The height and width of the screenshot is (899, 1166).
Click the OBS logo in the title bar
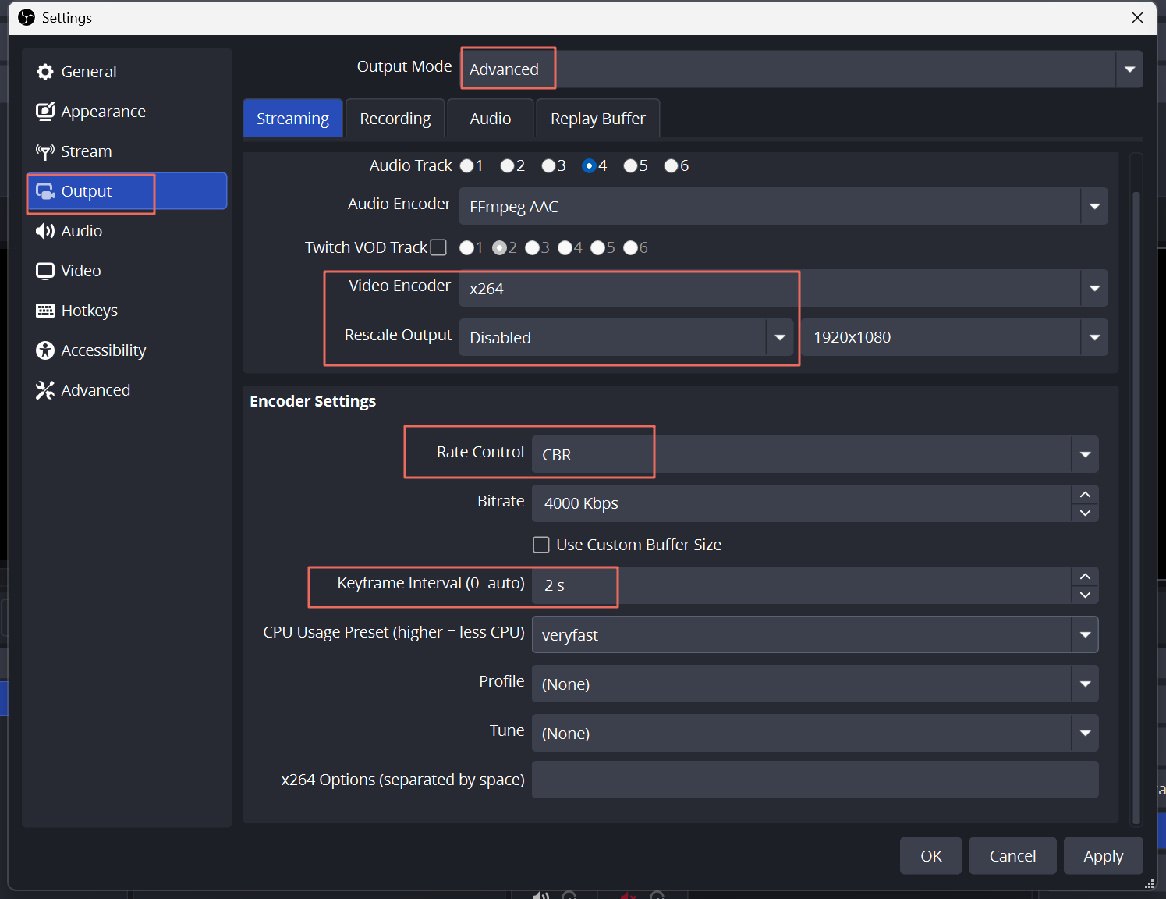click(27, 17)
